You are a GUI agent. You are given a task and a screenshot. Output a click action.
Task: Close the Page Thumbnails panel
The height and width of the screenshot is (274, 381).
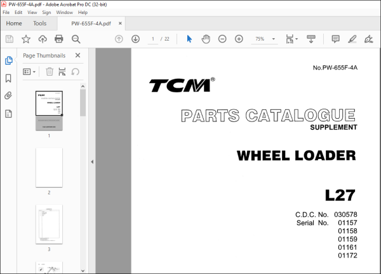(x=77, y=55)
